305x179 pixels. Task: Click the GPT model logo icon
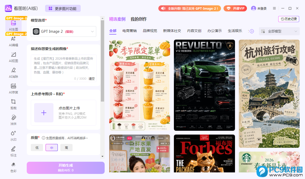click(36, 31)
